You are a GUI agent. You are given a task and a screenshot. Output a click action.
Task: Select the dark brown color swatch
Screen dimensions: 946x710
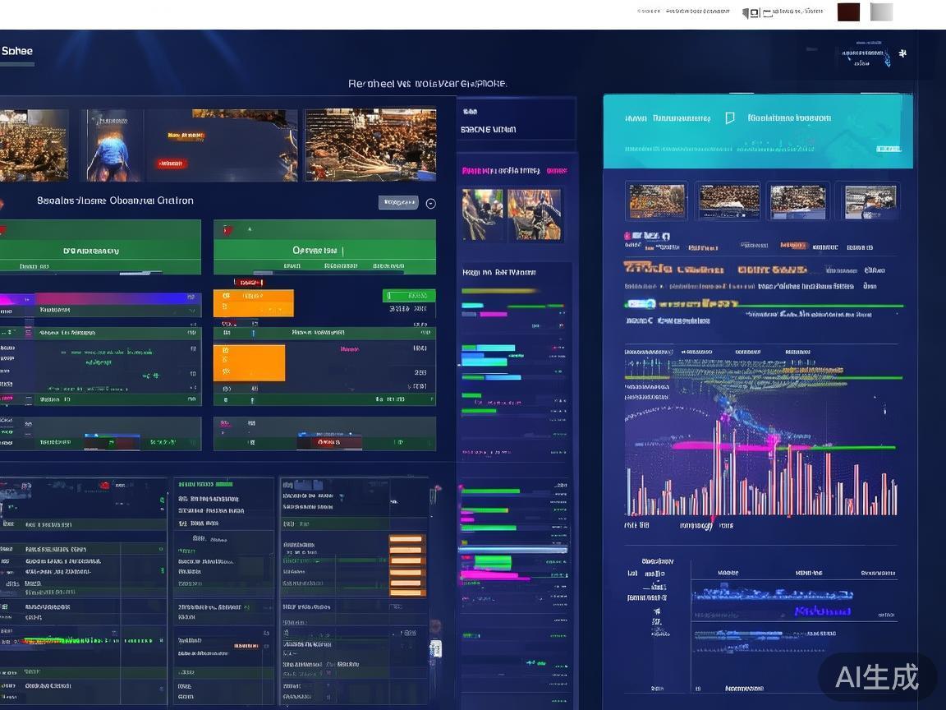848,12
